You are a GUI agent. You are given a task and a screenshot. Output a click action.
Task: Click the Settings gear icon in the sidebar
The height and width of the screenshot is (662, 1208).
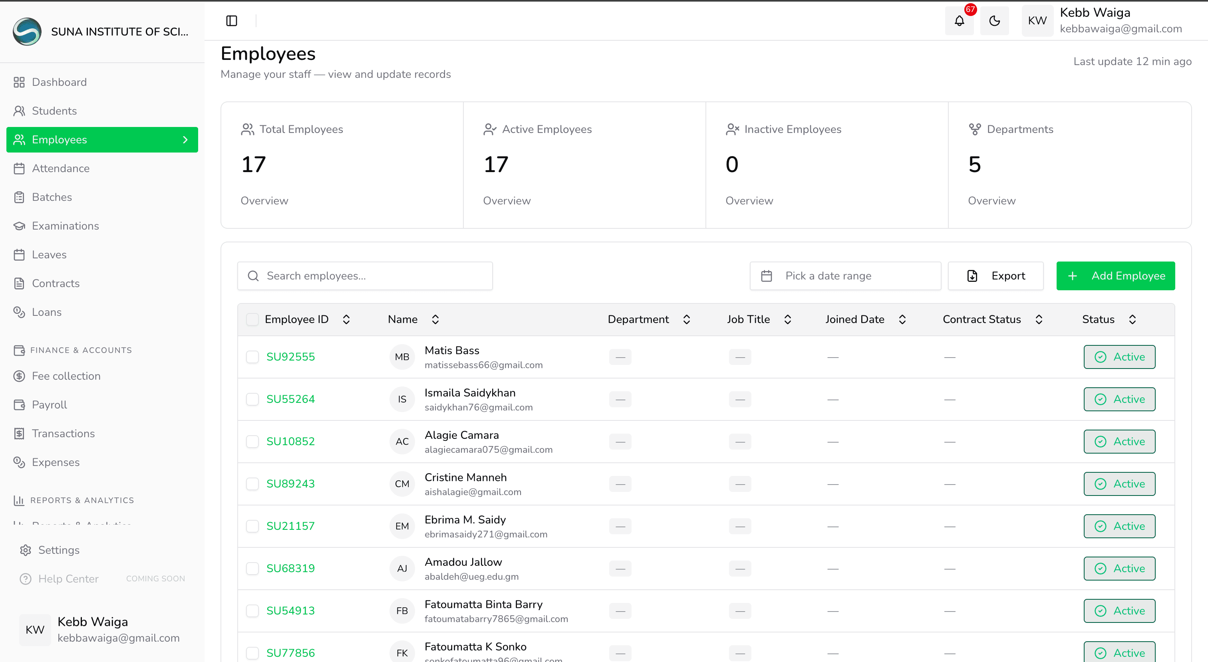(25, 550)
